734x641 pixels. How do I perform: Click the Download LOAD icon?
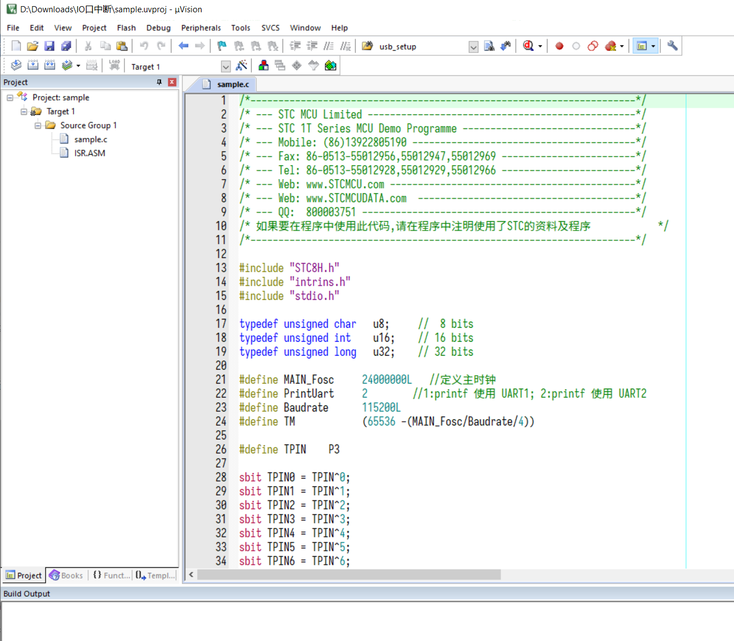pyautogui.click(x=114, y=66)
